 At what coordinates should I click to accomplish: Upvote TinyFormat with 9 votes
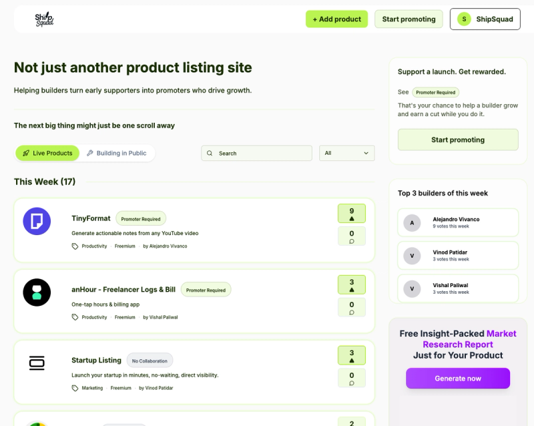click(352, 214)
